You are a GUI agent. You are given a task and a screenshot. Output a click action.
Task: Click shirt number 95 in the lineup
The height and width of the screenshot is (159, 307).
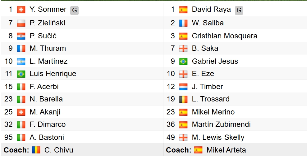8,137
